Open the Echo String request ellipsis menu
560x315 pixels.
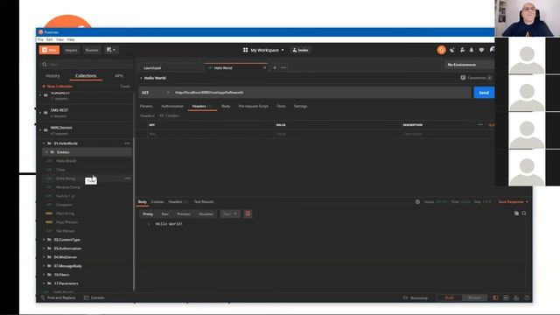(x=128, y=178)
